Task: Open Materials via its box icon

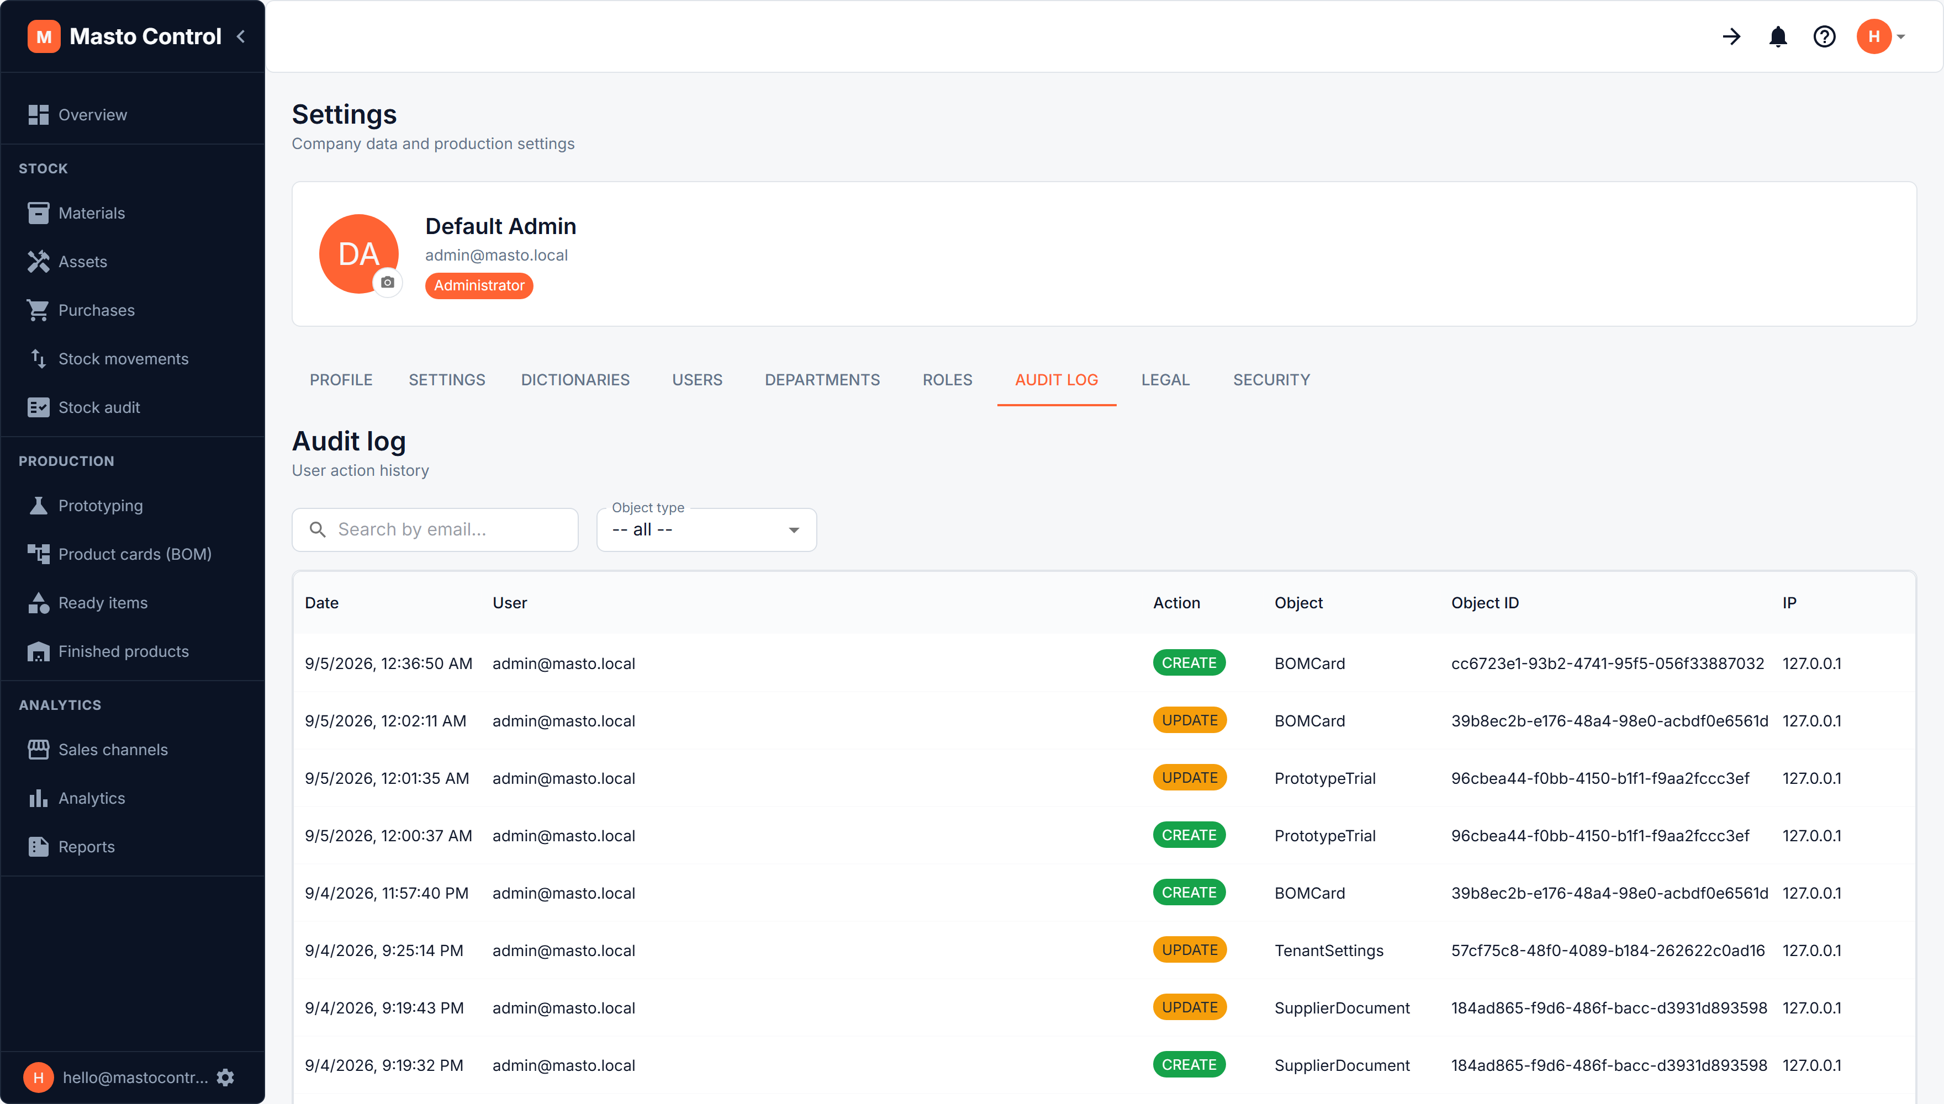Action: pyautogui.click(x=38, y=213)
